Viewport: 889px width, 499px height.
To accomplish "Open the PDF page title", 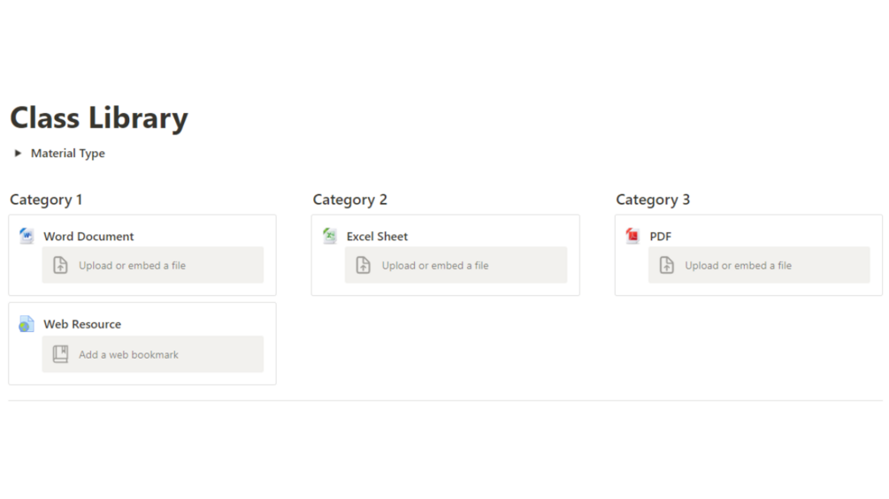I will click(x=661, y=237).
